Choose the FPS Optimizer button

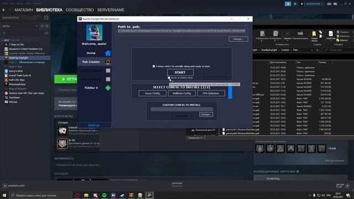211,93
